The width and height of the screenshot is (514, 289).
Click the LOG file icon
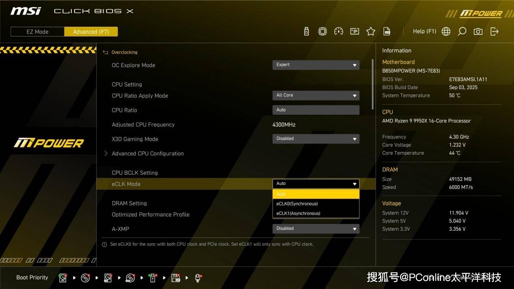click(387, 32)
